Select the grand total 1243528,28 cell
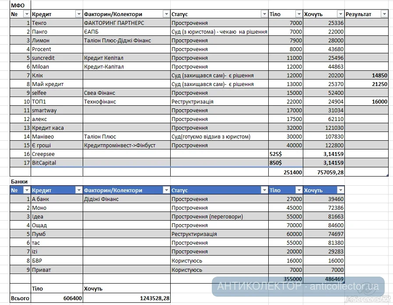The width and height of the screenshot is (393, 305). (126, 298)
